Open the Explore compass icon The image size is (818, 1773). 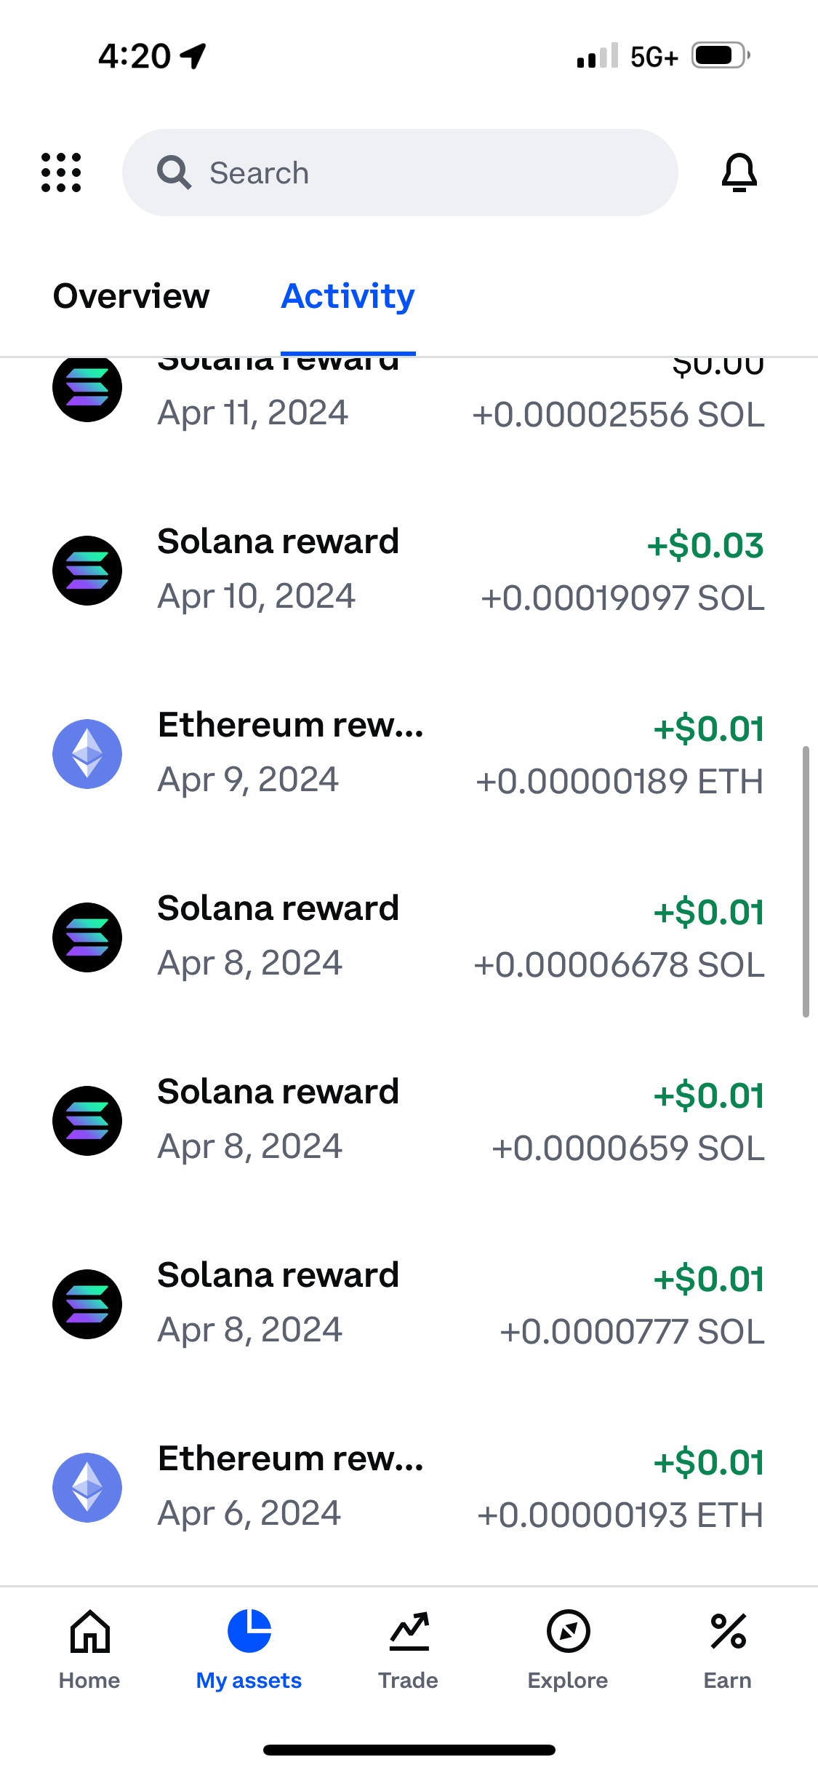pyautogui.click(x=568, y=1631)
